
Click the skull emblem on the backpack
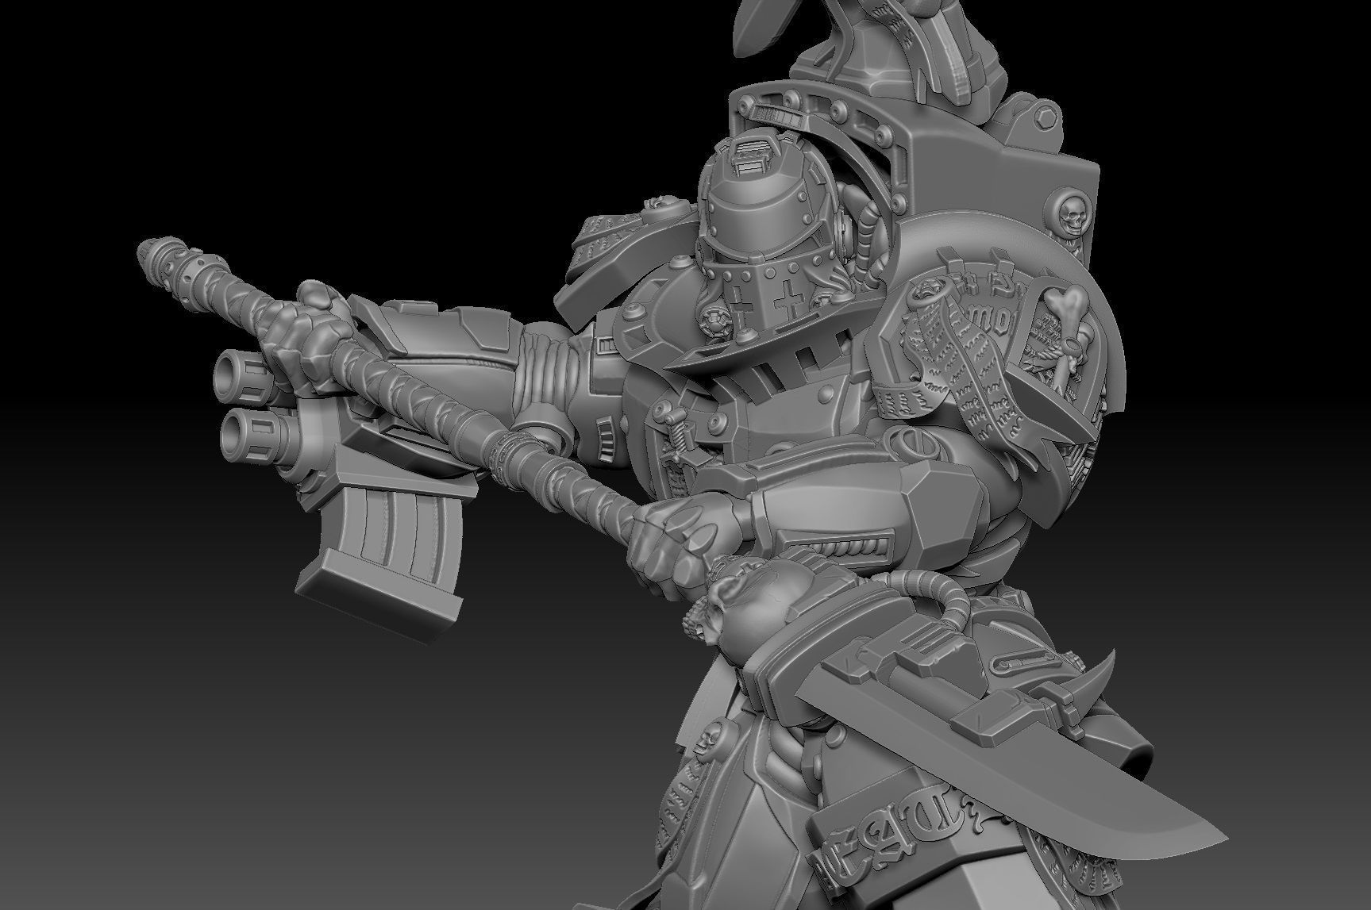1072,215
